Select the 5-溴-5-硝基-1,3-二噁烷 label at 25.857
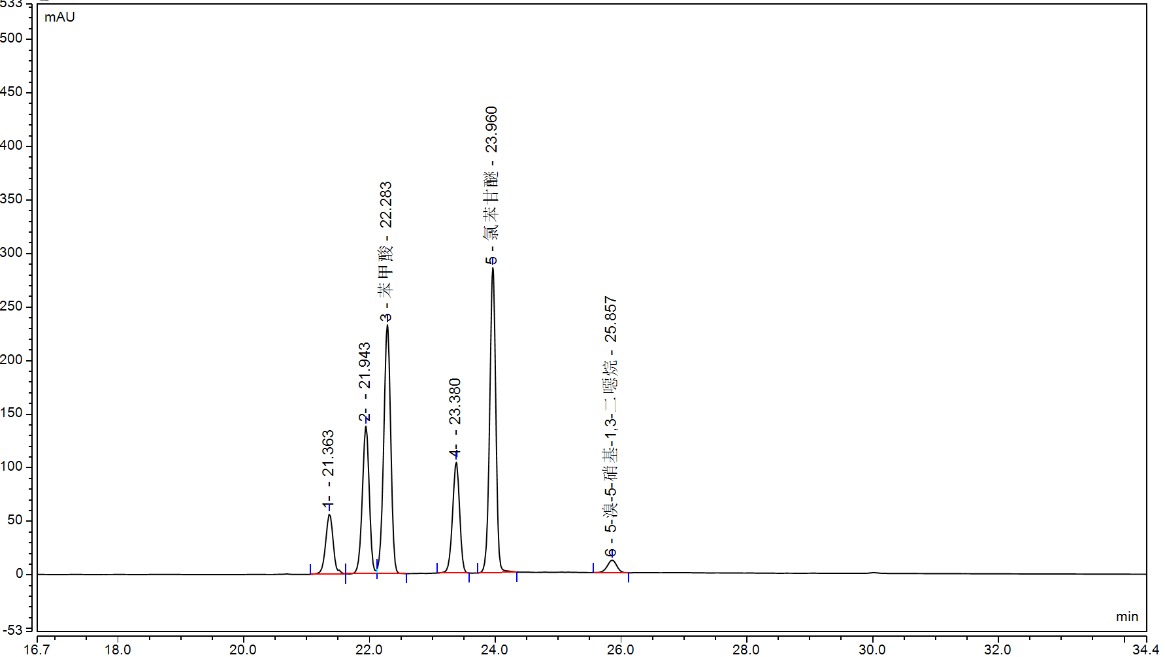Viewport: 1165px width, 657px height. click(610, 425)
